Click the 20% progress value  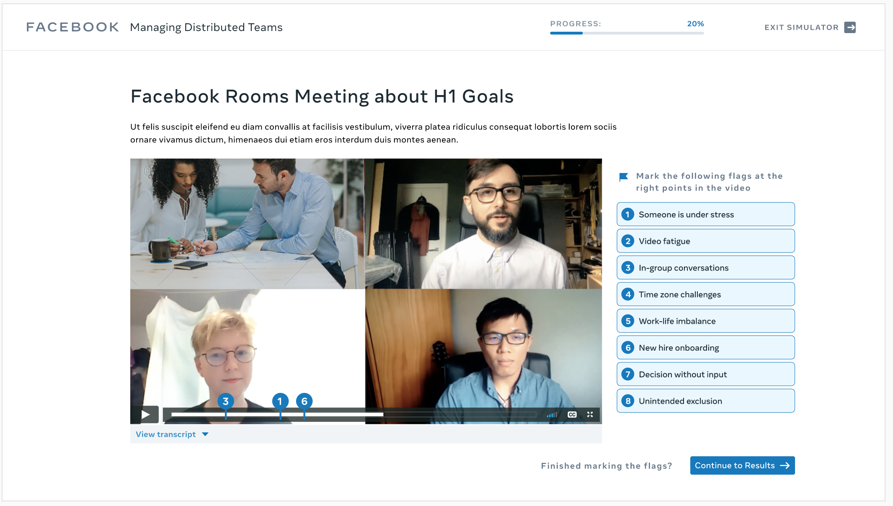point(695,24)
